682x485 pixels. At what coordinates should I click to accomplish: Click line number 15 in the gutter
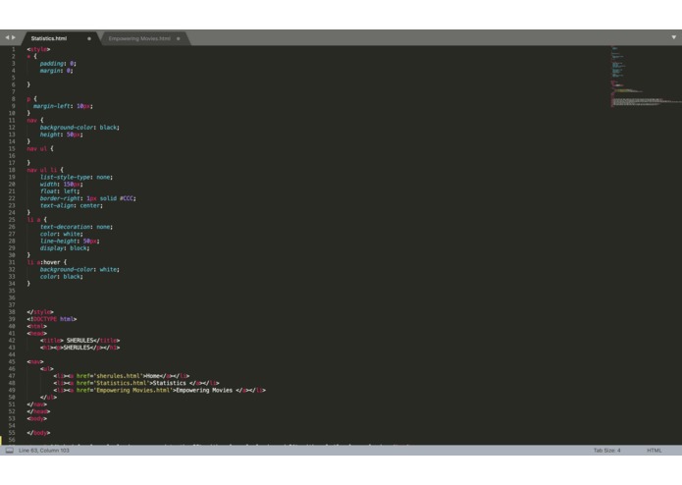click(12, 149)
